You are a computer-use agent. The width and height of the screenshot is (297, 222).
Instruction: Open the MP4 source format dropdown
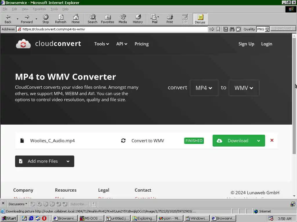click(204, 88)
